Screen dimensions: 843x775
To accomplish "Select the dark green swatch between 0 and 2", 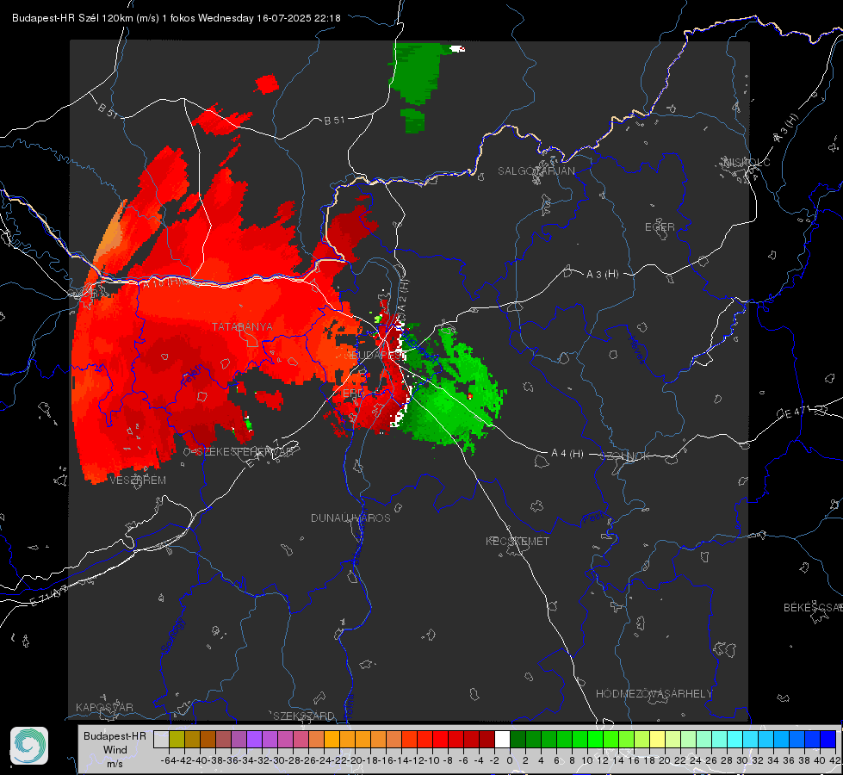I will pyautogui.click(x=518, y=739).
